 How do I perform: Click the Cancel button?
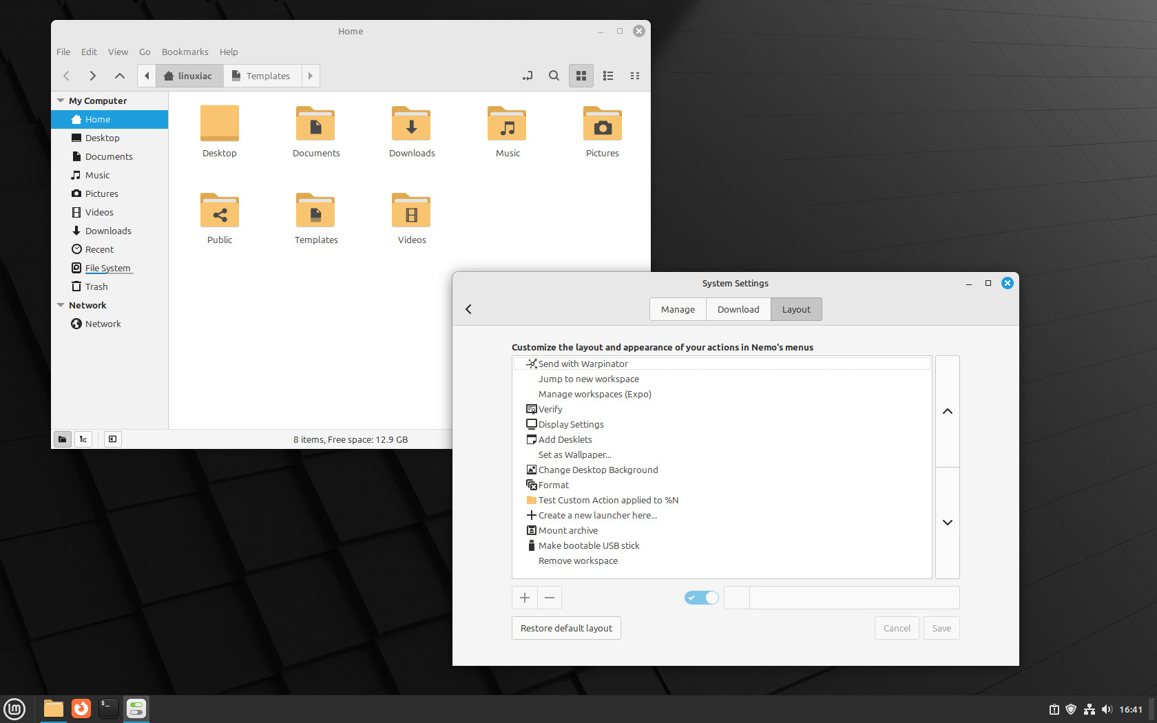pos(897,628)
